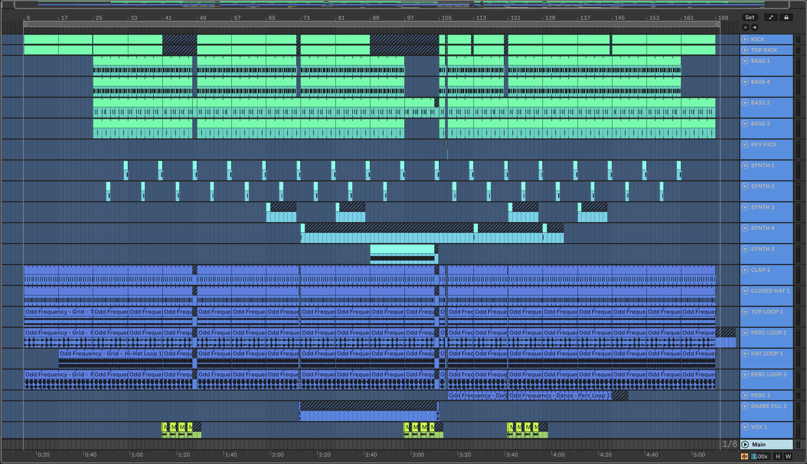807x464 pixels.
Task: Click the Set locator button
Action: [x=750, y=18]
